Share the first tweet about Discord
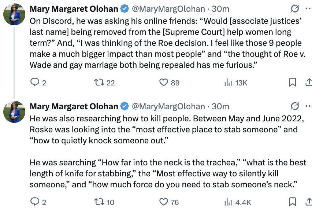Image resolution: width=312 pixels, height=209 pixels. [x=308, y=82]
